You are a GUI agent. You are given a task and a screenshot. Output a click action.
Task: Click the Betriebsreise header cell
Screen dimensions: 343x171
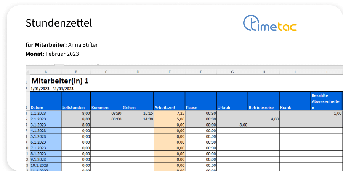pos(263,101)
